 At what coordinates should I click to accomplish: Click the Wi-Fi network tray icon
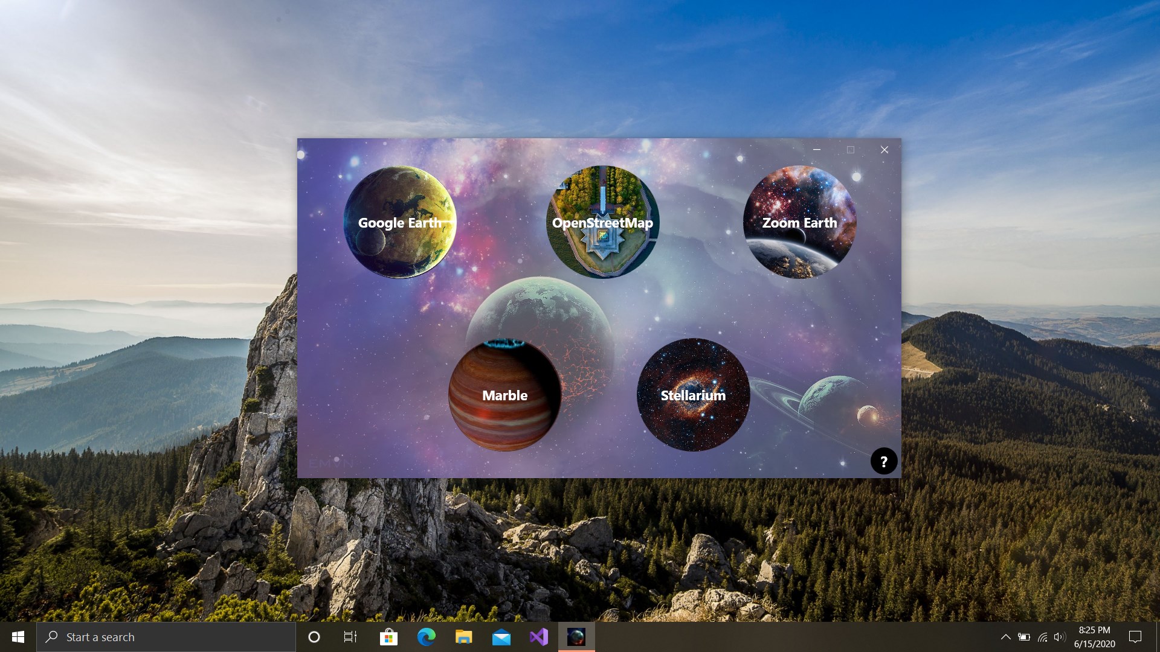click(1043, 636)
